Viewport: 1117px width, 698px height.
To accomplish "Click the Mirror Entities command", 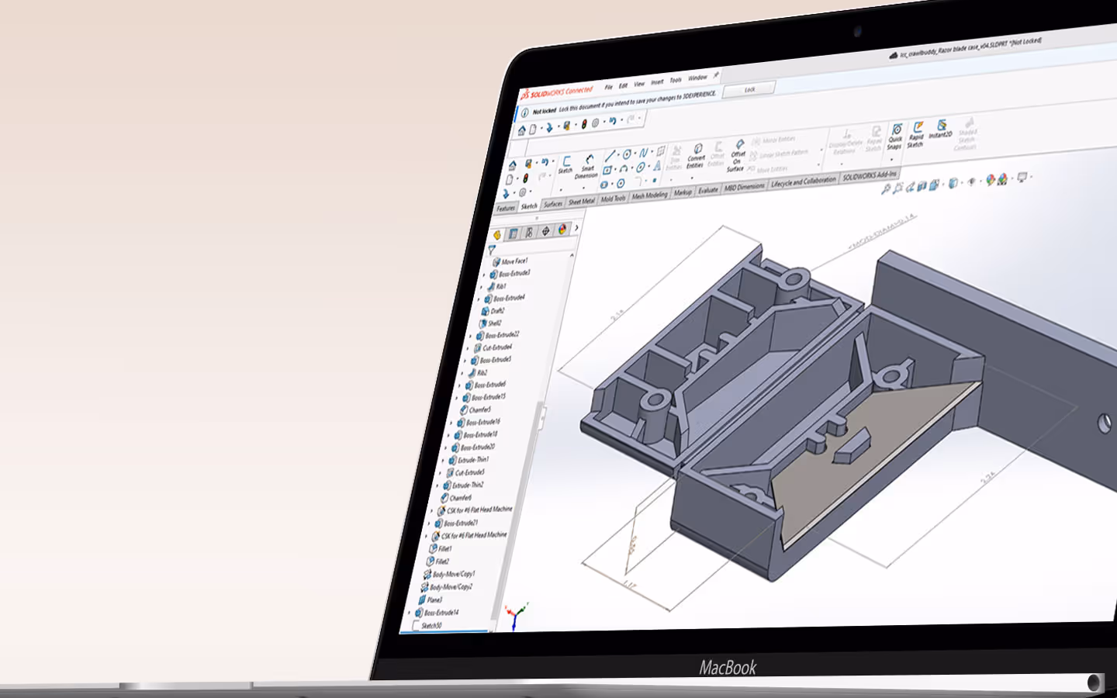I will coord(773,140).
